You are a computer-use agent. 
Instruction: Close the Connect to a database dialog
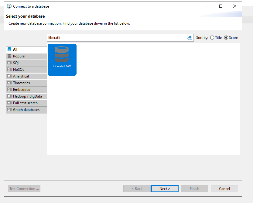coord(234,6)
